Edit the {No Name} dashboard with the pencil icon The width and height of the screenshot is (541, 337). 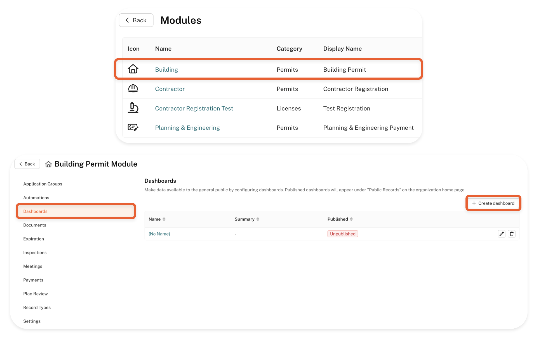coord(501,234)
